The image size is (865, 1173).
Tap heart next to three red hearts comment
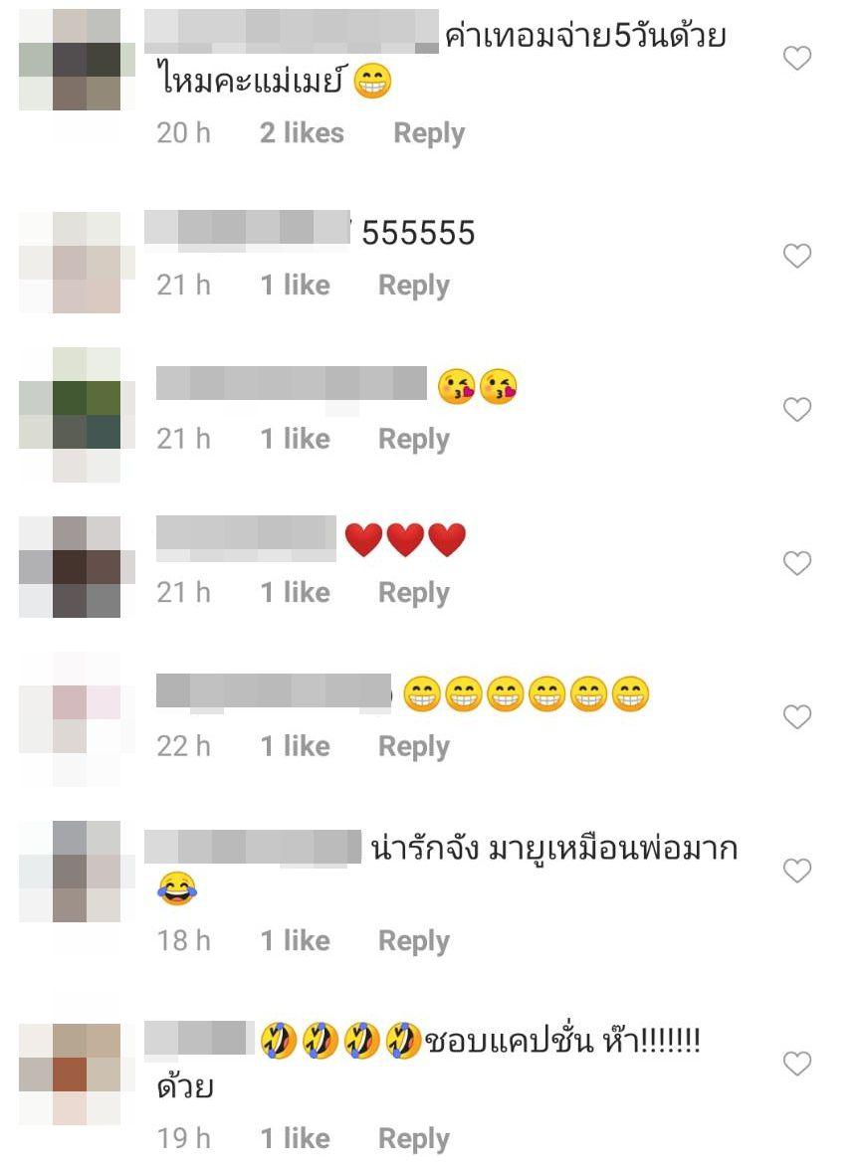pos(797,562)
